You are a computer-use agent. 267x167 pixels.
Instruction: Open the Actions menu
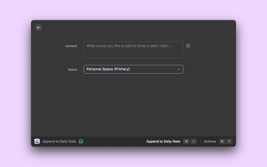click(x=210, y=142)
